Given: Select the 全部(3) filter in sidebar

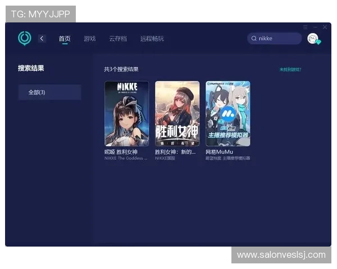Looking at the screenshot, I should (x=49, y=92).
